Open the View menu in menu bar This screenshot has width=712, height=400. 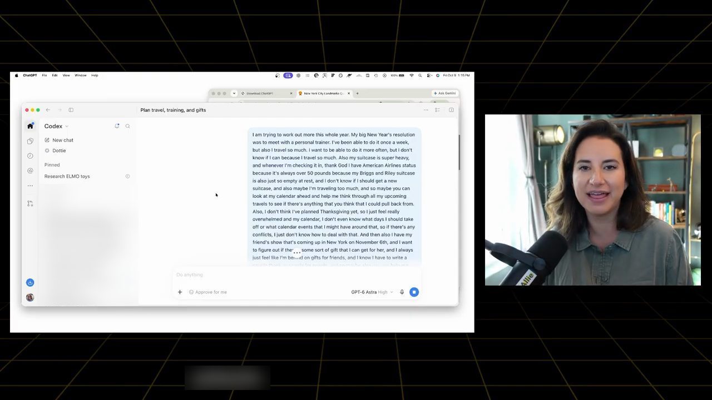pyautogui.click(x=66, y=75)
